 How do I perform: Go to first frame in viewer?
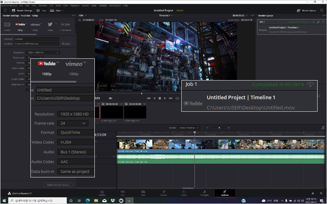pyautogui.click(x=149, y=98)
